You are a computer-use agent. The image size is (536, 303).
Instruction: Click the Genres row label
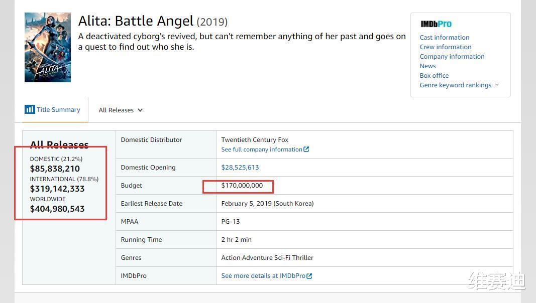pos(131,258)
